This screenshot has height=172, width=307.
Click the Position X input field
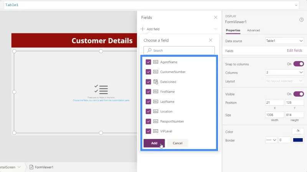pyautogui.click(x=274, y=103)
